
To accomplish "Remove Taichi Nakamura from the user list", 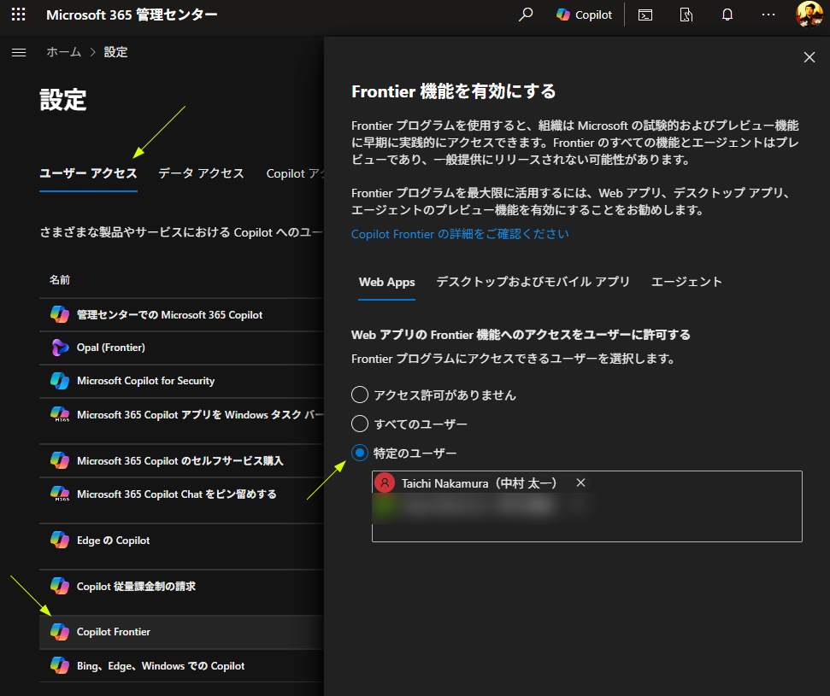I will [580, 483].
